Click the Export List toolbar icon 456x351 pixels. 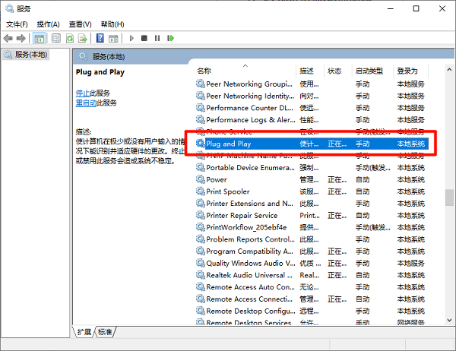pyautogui.click(x=83, y=38)
